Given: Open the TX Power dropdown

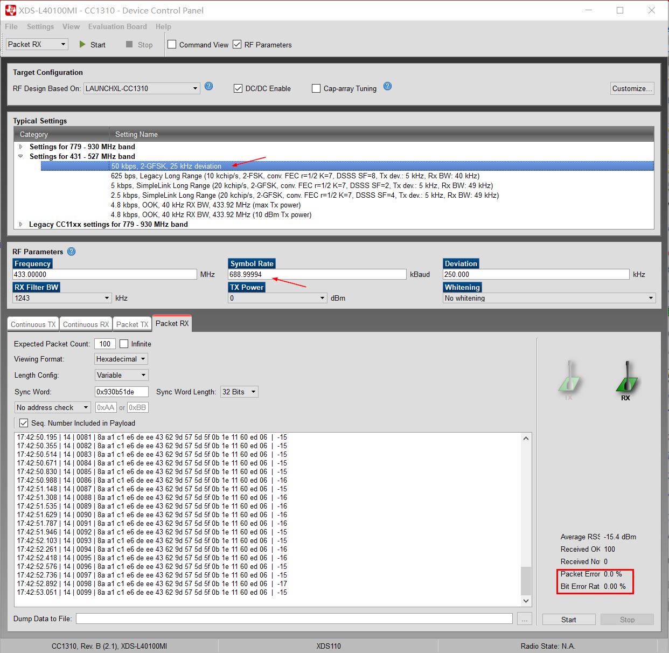Looking at the screenshot, I should click(277, 298).
